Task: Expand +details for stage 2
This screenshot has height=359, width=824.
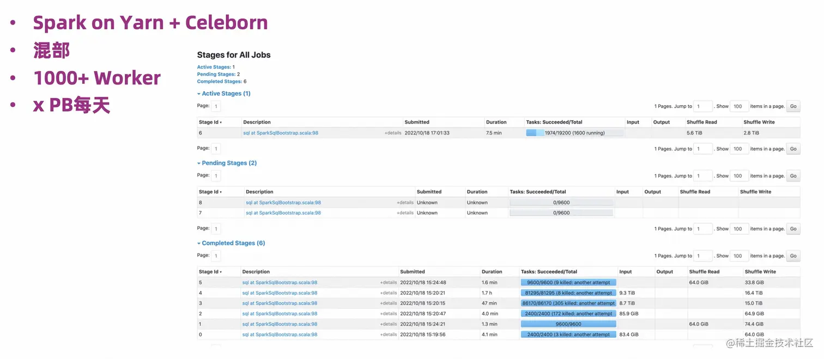Action: click(x=389, y=314)
